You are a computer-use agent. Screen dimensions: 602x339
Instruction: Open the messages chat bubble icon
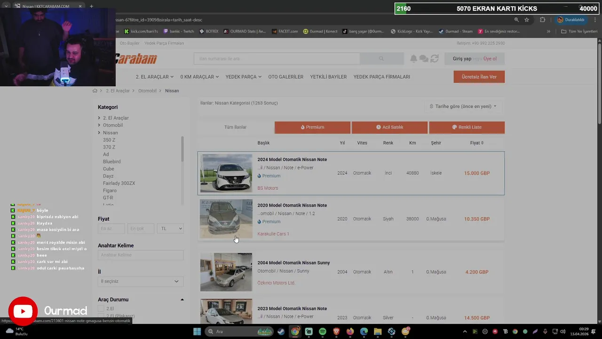click(424, 58)
